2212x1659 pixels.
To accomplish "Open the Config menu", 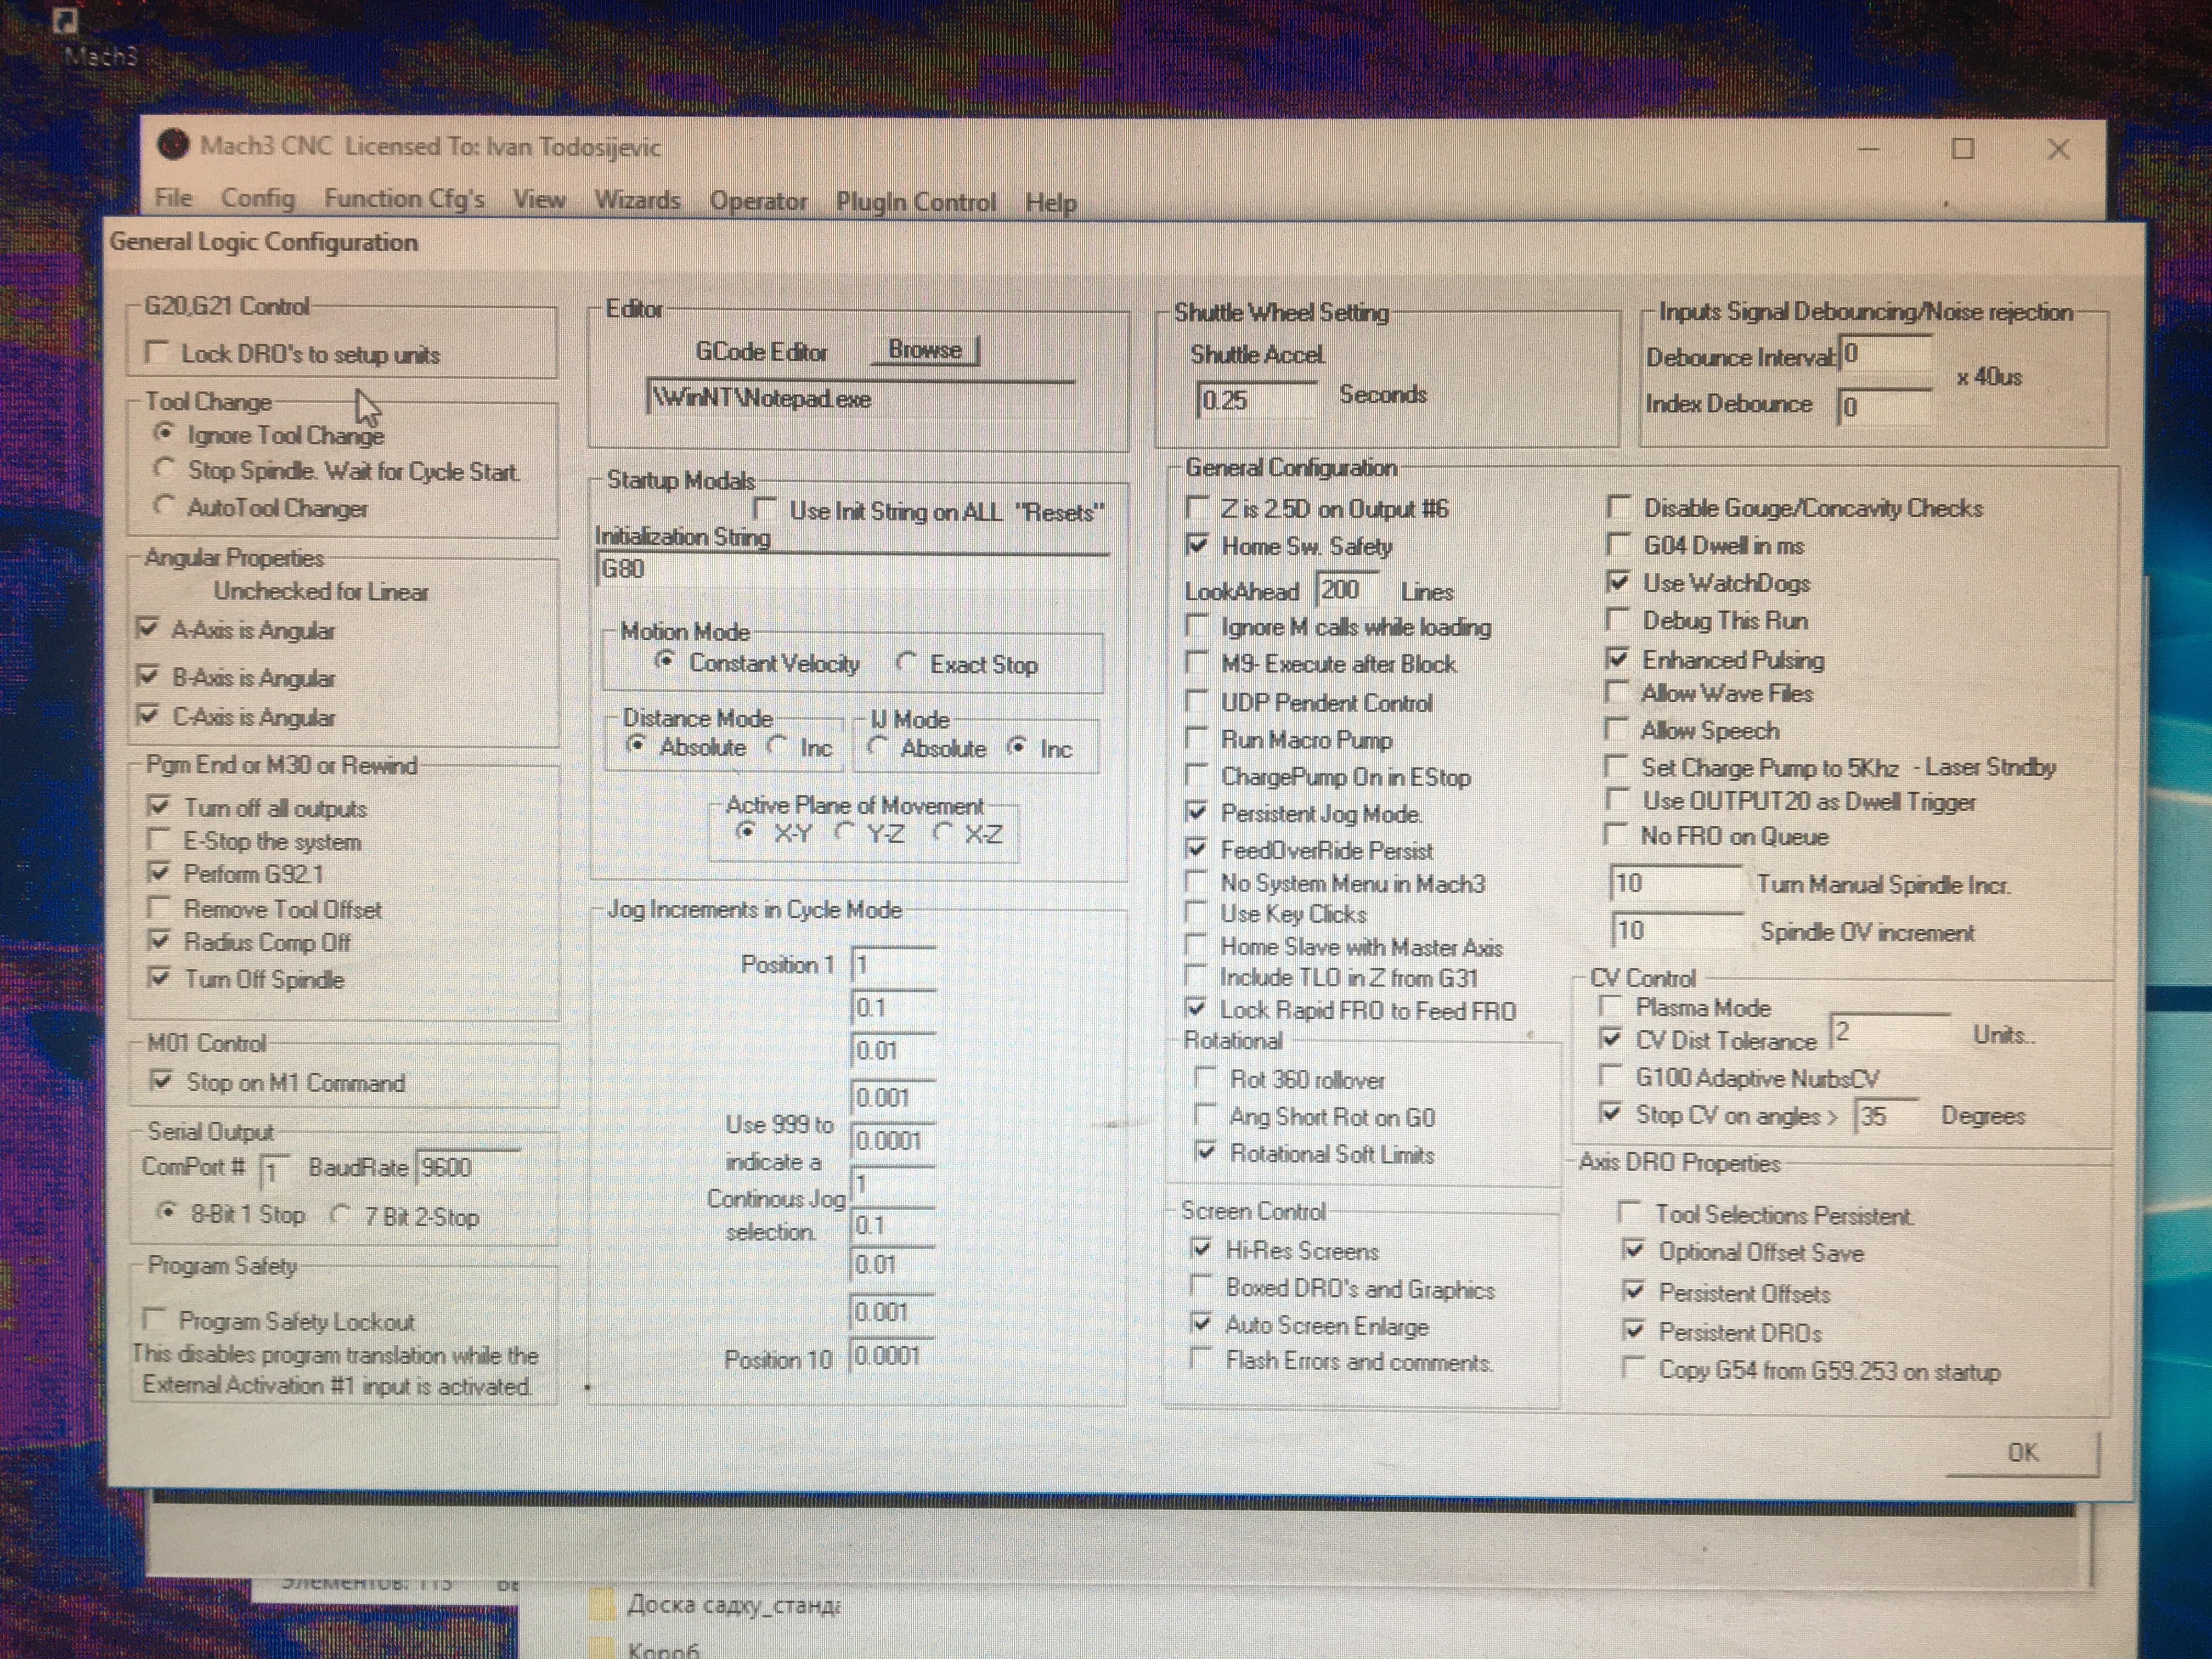I will coord(258,199).
